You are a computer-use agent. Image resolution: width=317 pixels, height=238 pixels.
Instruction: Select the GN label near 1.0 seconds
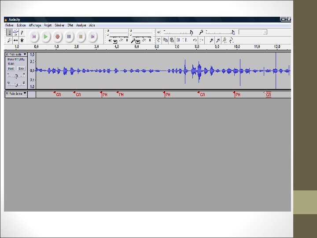59,94
